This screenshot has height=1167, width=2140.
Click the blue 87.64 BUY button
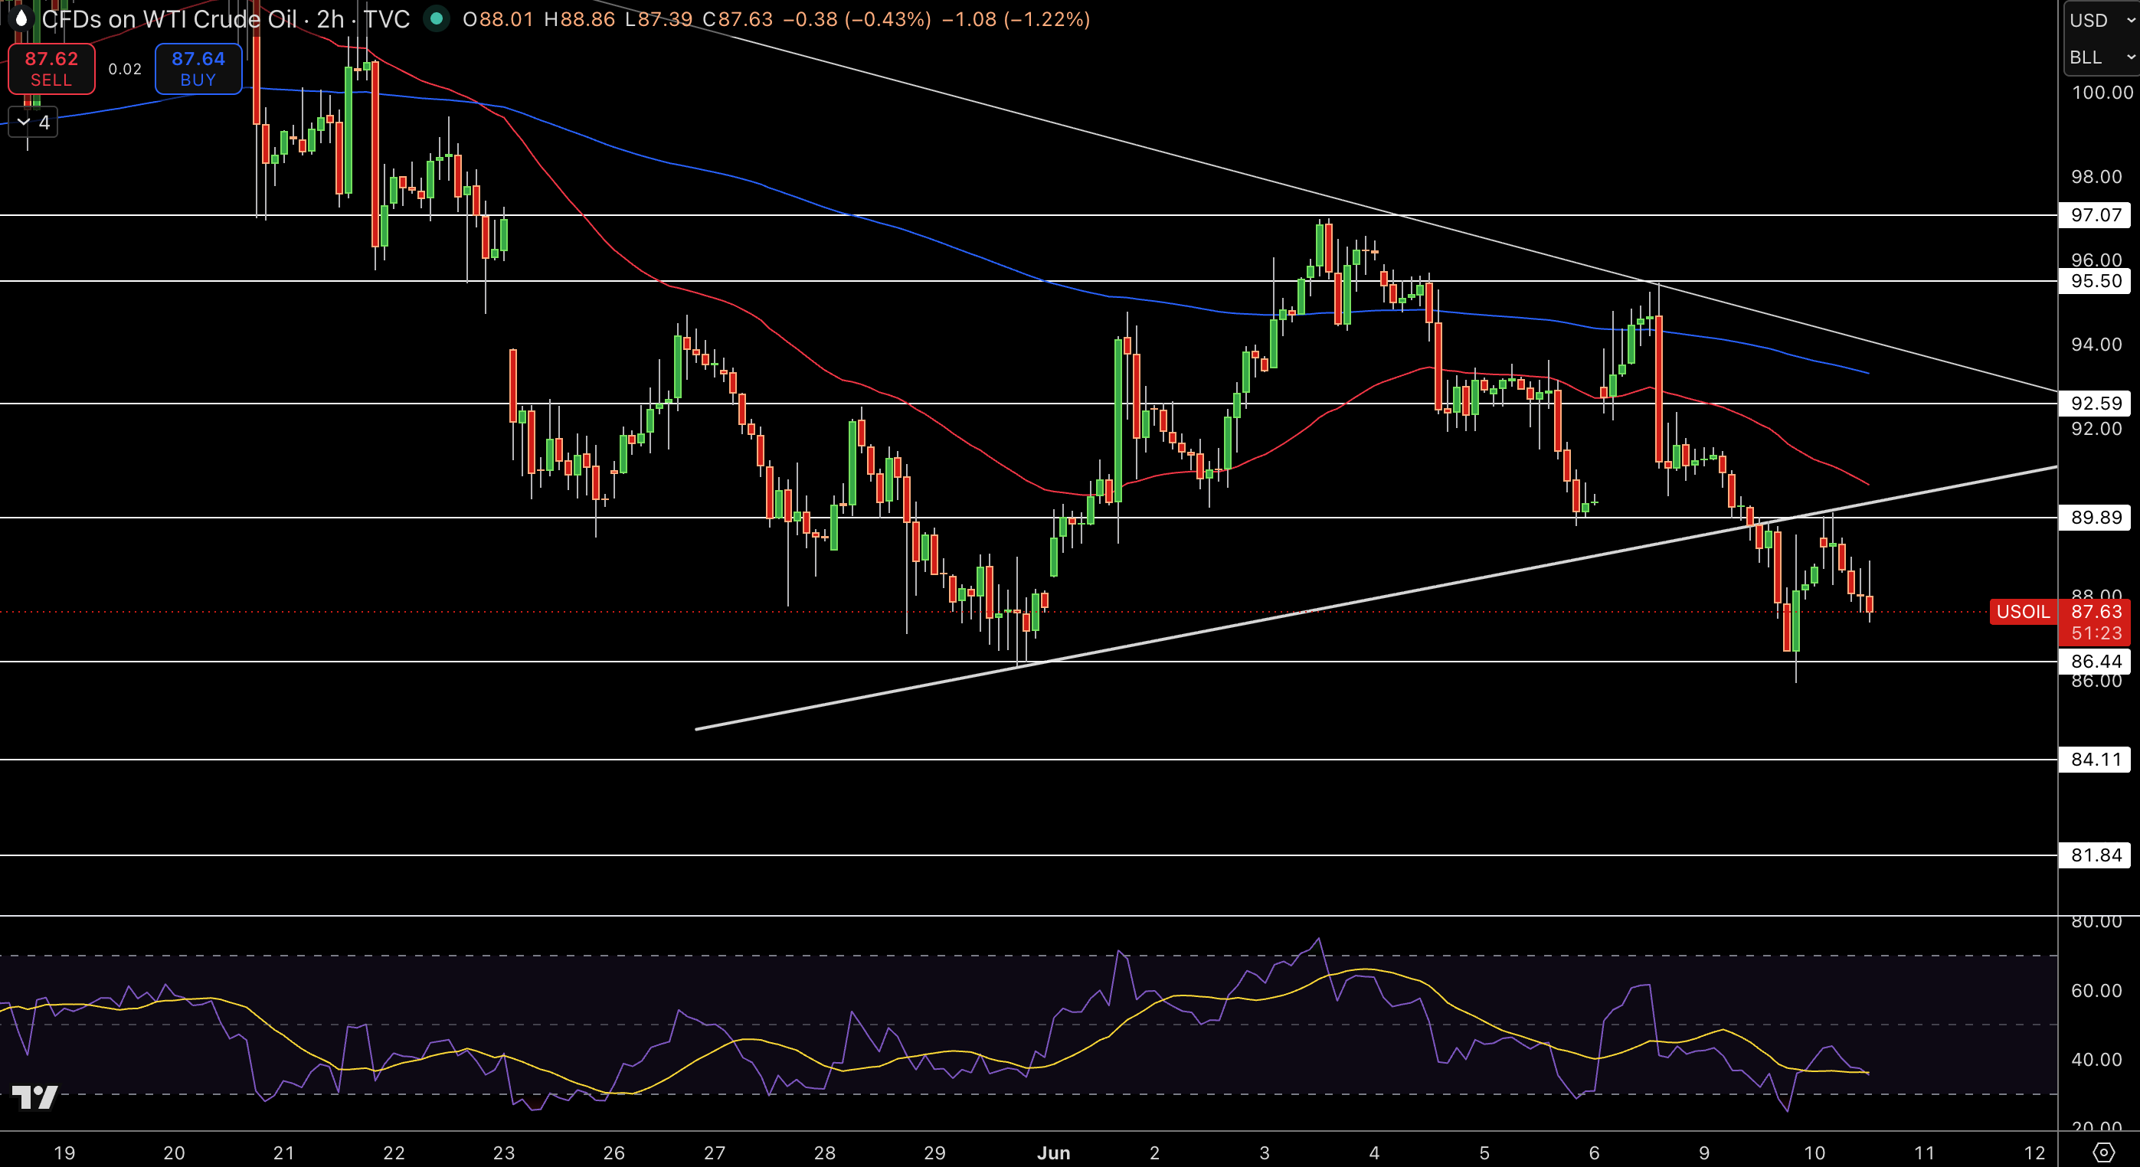(x=198, y=69)
